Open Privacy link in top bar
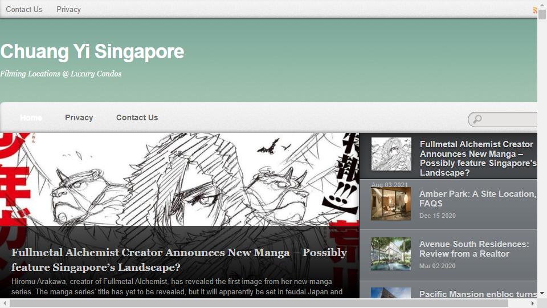 68,10
